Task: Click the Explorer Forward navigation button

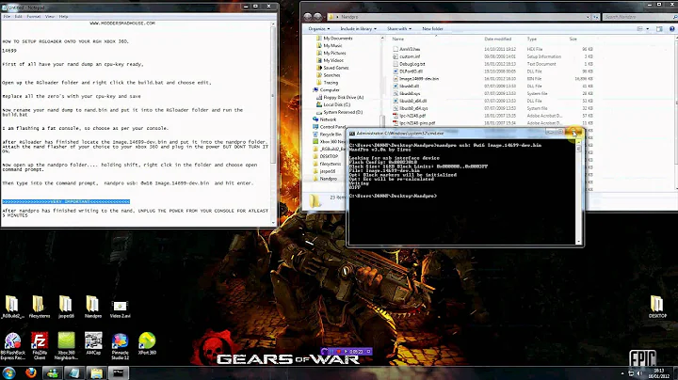Action: [318, 17]
